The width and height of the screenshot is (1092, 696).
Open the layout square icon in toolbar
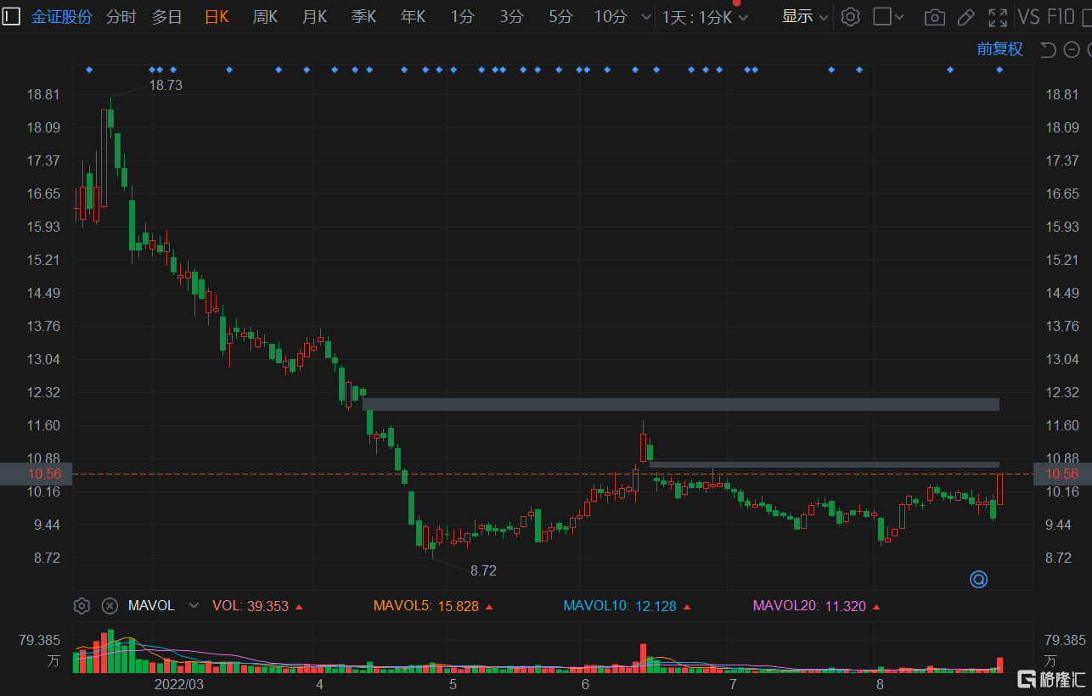(x=882, y=16)
